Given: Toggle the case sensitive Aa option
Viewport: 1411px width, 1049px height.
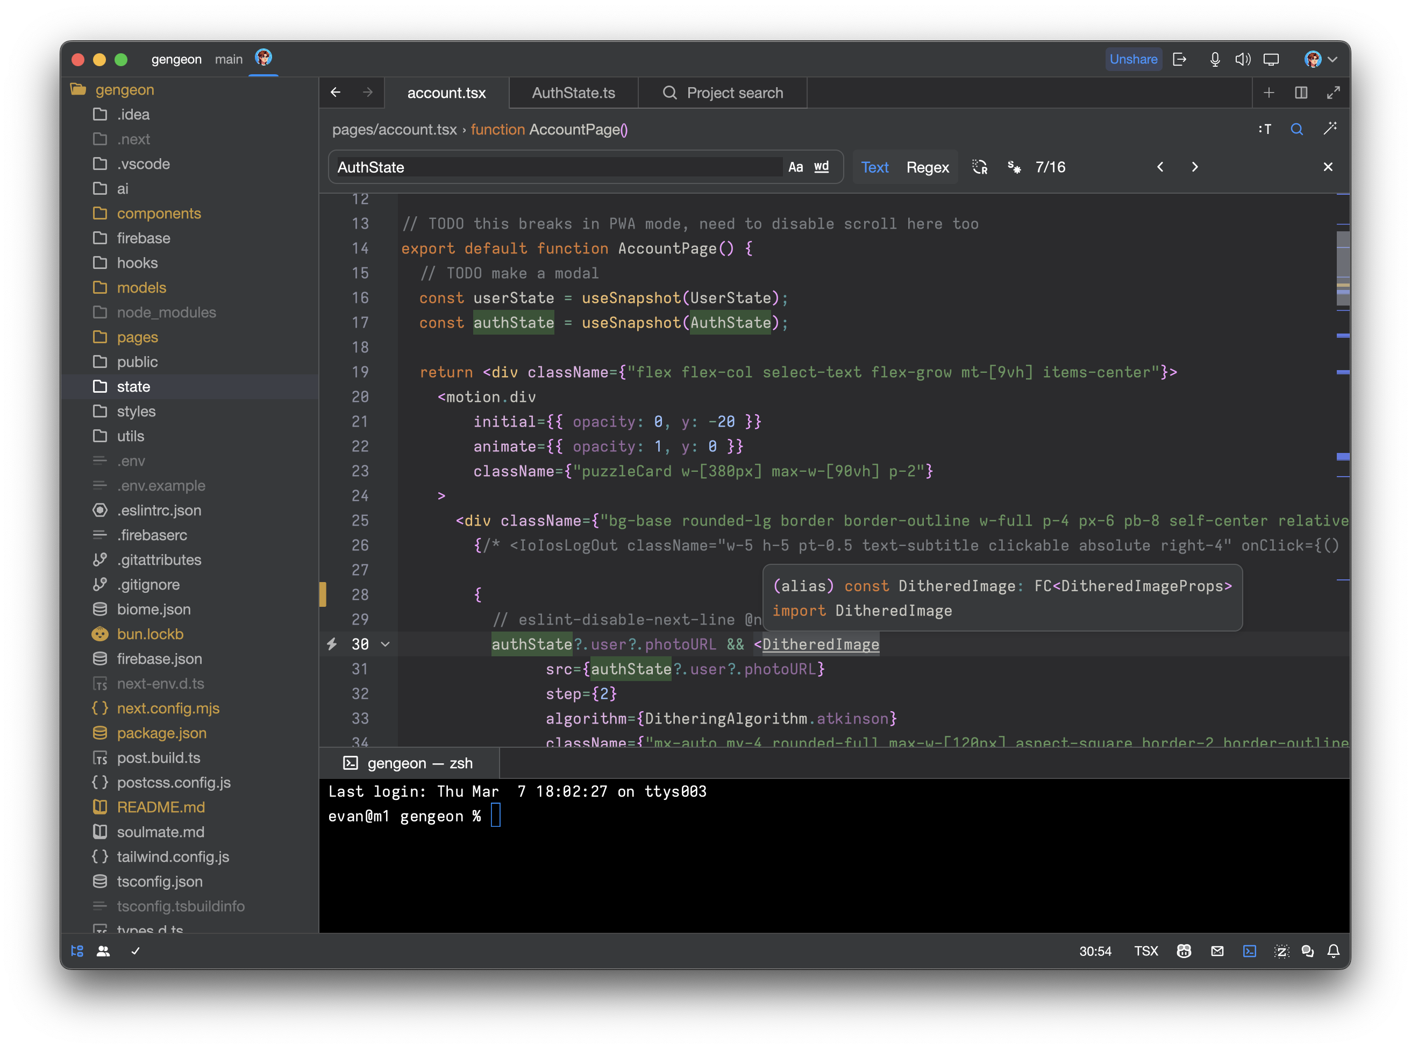Looking at the screenshot, I should 795,167.
